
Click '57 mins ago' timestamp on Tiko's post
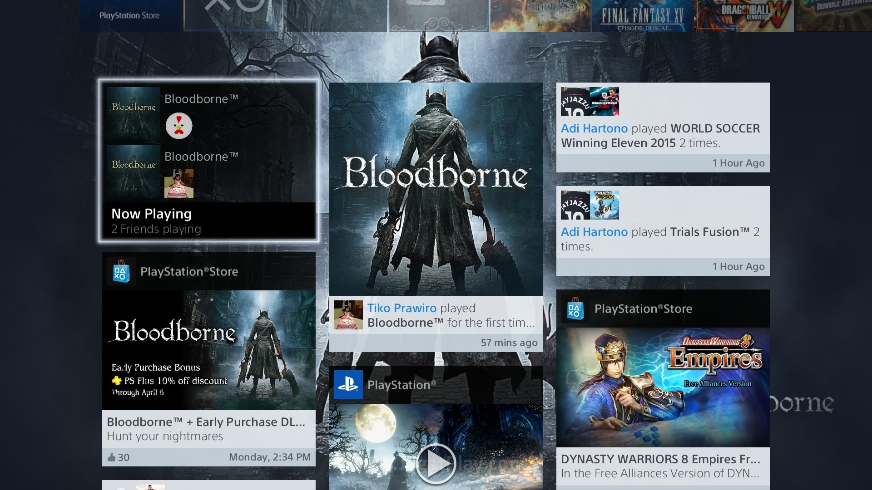(509, 343)
